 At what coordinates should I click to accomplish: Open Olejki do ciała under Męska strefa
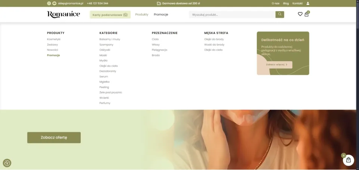pos(214,50)
